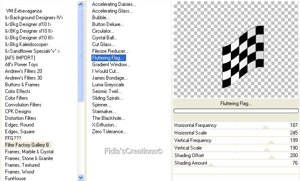The width and height of the screenshot is (300, 181).
Task: Select Filter Factory Gallery B category
Action: click(27, 145)
